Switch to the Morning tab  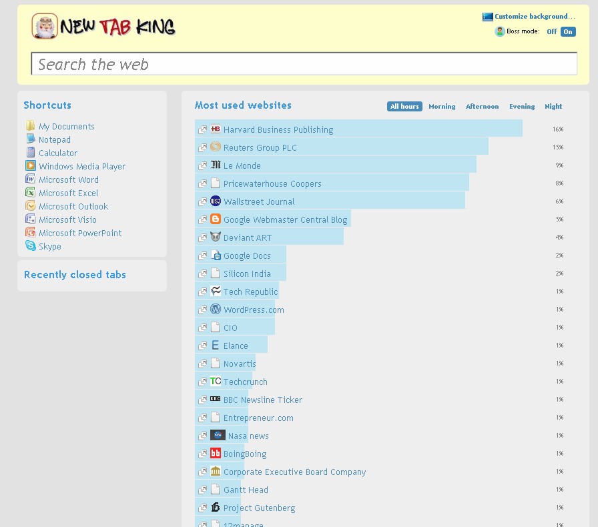pos(442,106)
